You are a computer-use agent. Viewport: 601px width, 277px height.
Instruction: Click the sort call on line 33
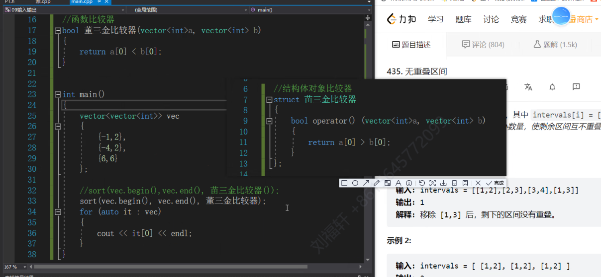[173, 201]
